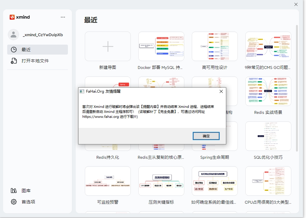This screenshot has height=218, width=306.
Task: Click the open local file icon
Action: (14, 61)
